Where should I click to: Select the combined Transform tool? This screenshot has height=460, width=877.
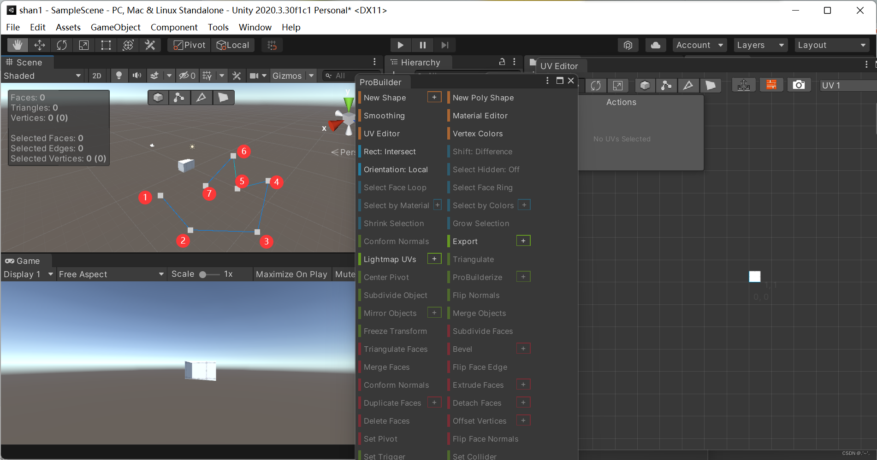click(128, 45)
